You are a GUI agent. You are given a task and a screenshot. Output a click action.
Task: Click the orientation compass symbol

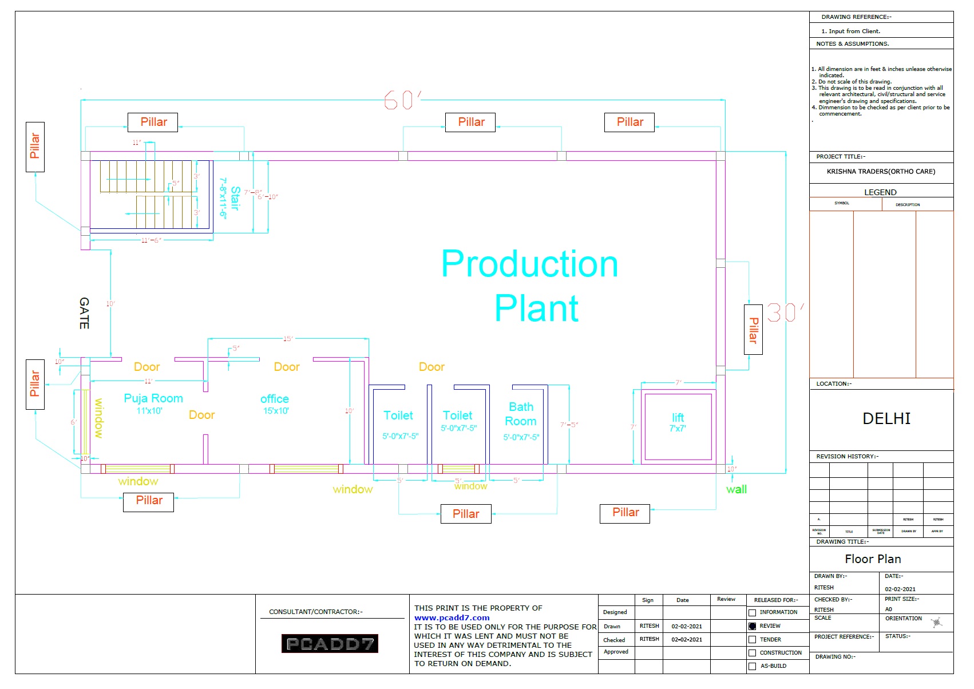pos(936,623)
